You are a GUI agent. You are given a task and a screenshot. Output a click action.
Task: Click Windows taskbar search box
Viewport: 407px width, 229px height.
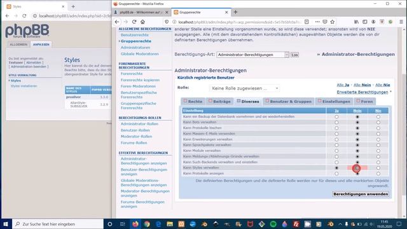pos(58,224)
